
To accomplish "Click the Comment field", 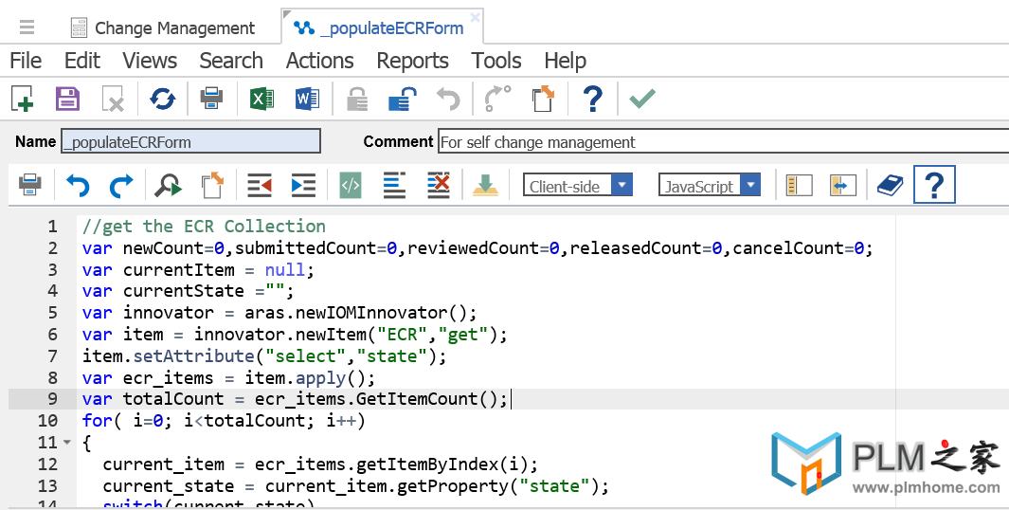I will click(x=723, y=141).
